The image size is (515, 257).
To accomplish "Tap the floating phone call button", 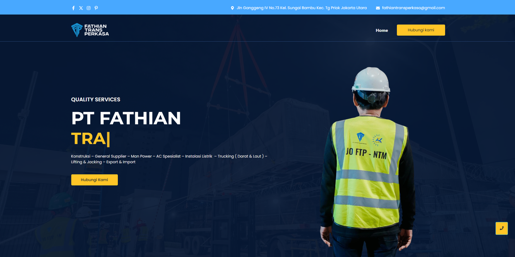I will click(x=501, y=228).
